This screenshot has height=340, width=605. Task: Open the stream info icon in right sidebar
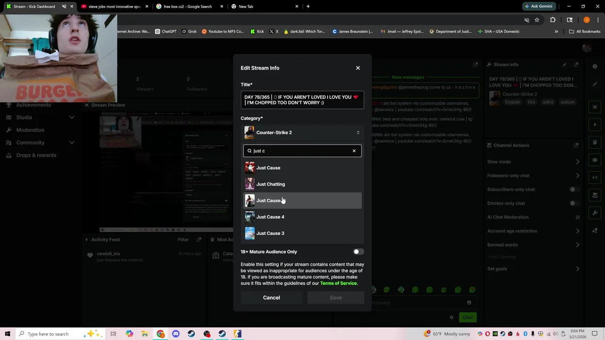coord(595,67)
